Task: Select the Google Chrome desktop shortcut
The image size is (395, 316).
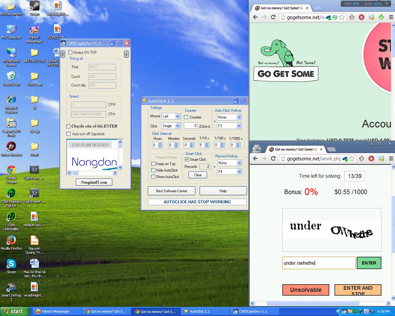Action: click(11, 175)
